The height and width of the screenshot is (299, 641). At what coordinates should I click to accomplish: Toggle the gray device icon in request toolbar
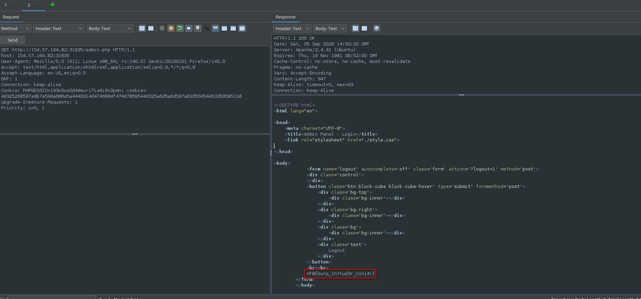pyautogui.click(x=198, y=29)
